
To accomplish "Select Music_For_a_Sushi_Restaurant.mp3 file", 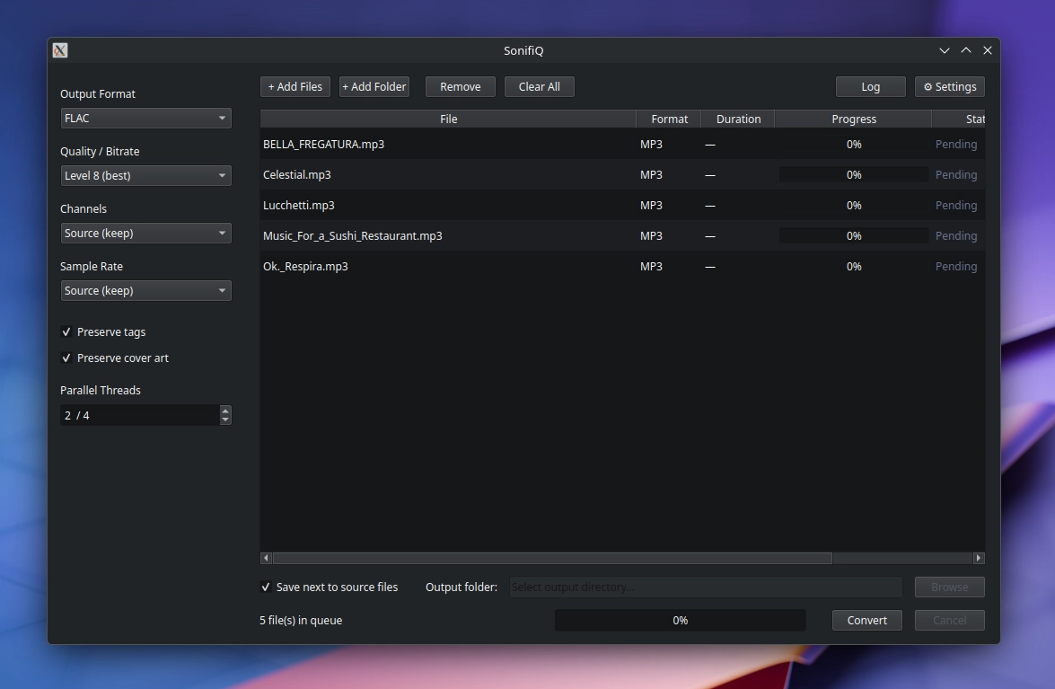I will [622, 236].
